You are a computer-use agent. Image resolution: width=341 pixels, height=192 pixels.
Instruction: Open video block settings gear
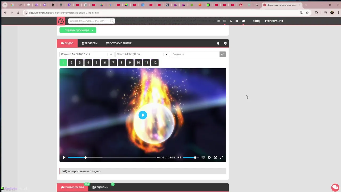[x=225, y=43]
